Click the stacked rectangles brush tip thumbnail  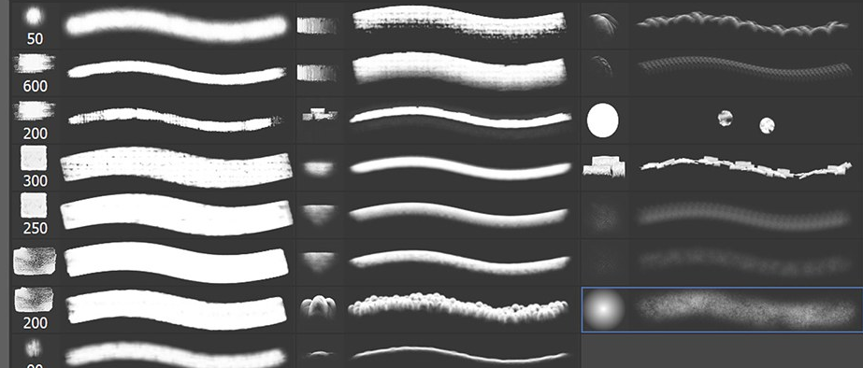(x=604, y=167)
